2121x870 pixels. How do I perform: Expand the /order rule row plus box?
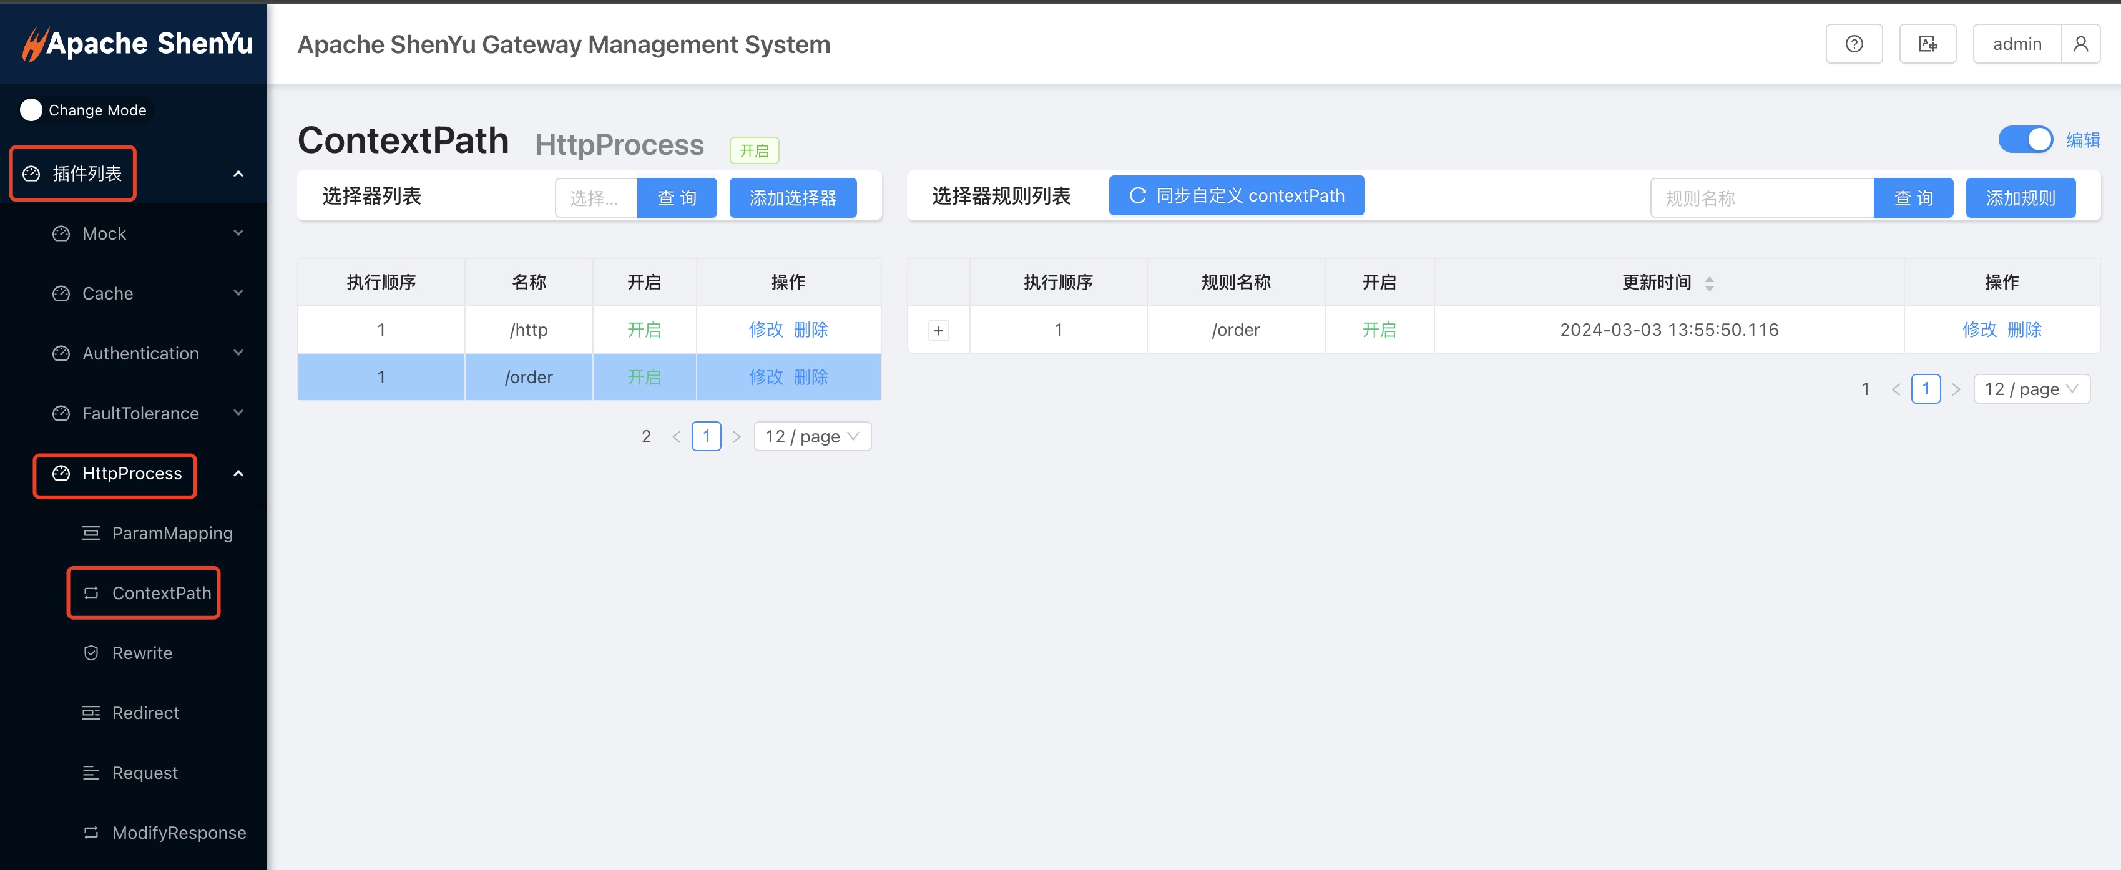[x=938, y=331]
